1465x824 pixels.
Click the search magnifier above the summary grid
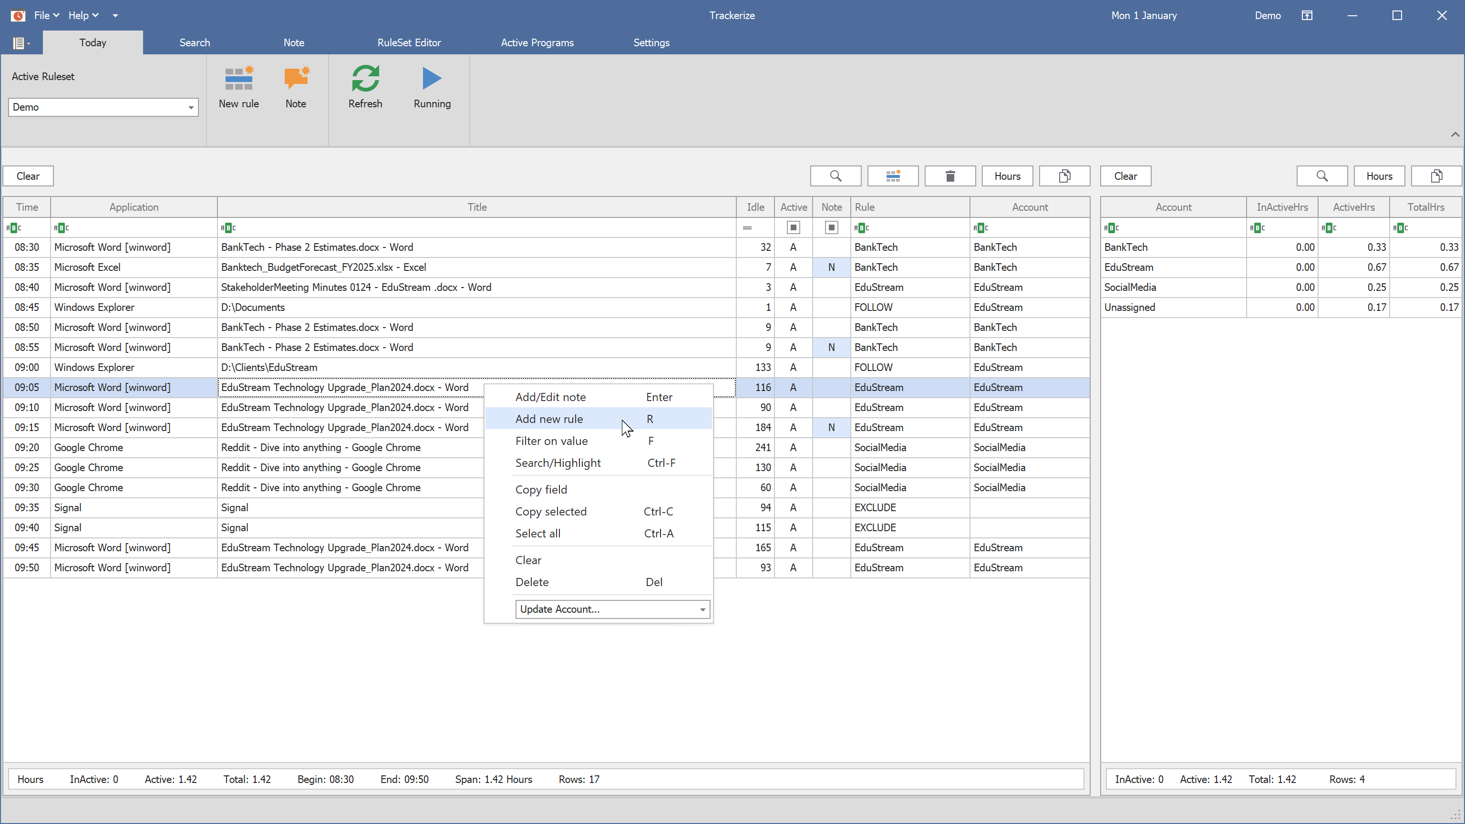click(x=1321, y=176)
